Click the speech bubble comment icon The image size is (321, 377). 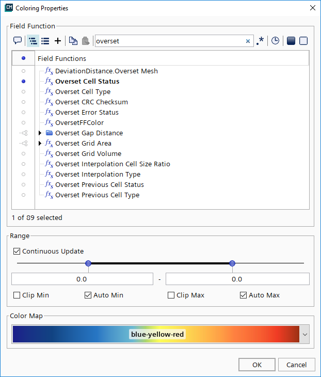[17, 41]
